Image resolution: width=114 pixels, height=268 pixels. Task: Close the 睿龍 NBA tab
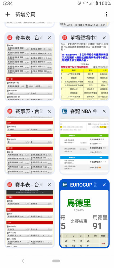click(104, 111)
